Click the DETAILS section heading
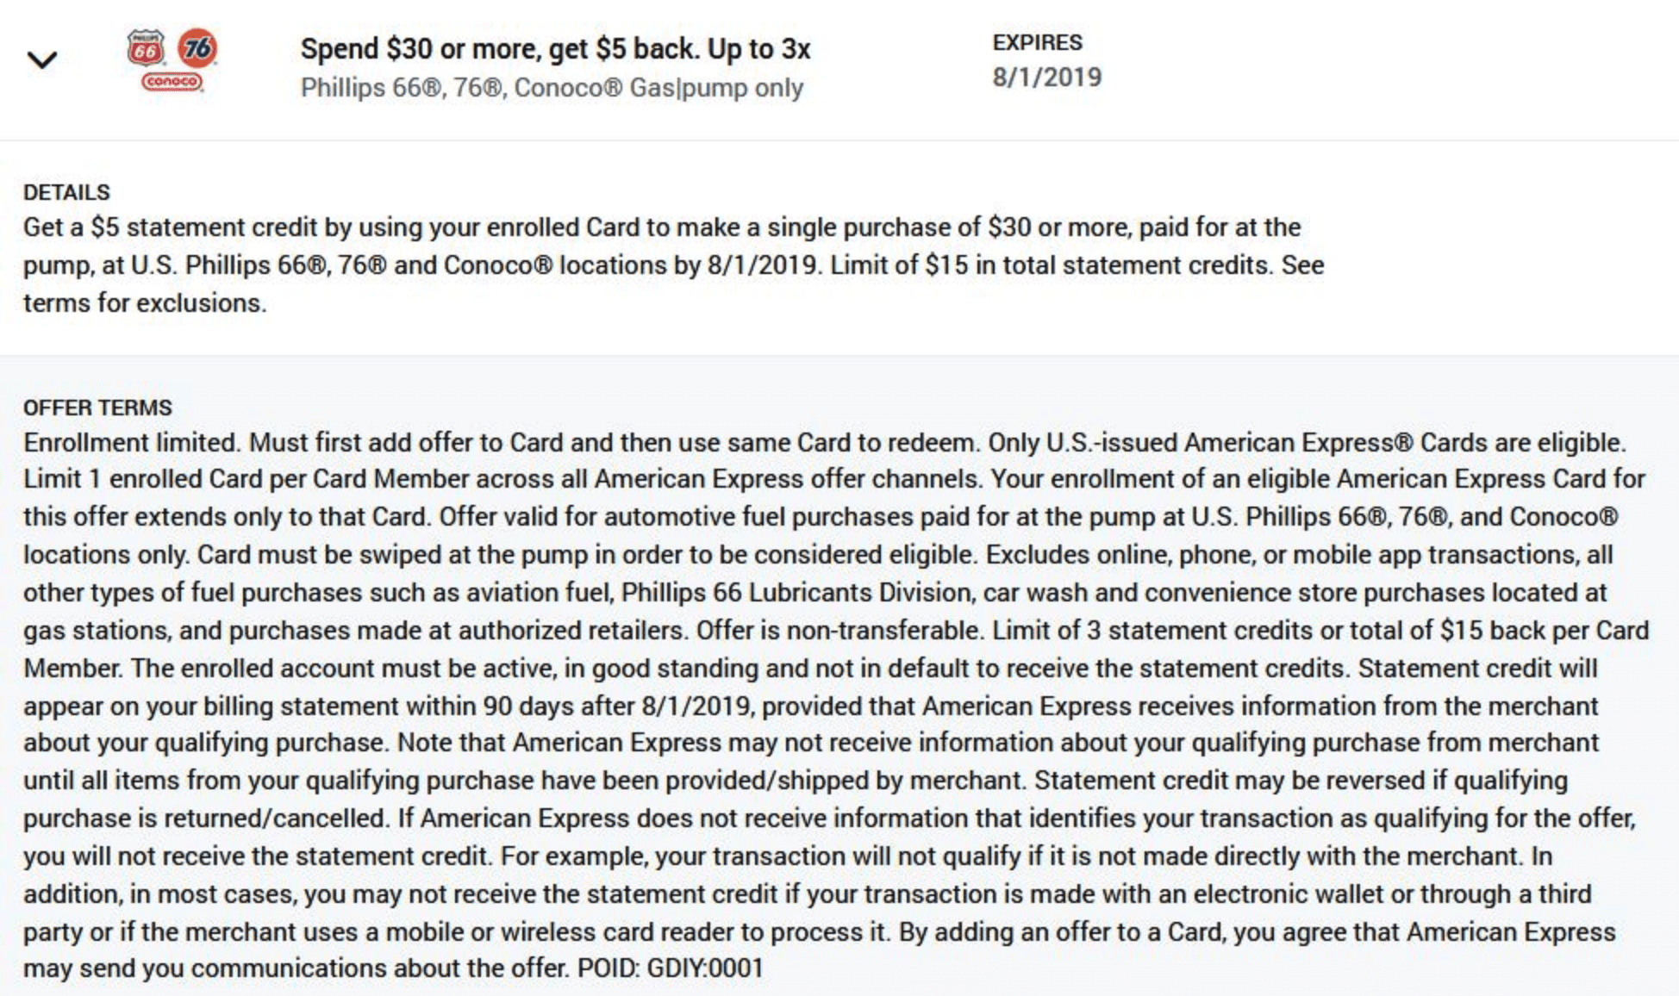Screen dimensions: 1679x996 (66, 192)
